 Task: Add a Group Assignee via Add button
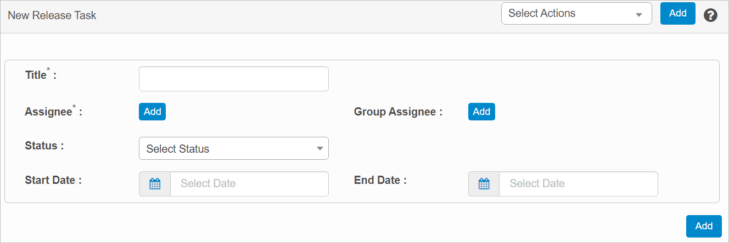click(x=481, y=112)
